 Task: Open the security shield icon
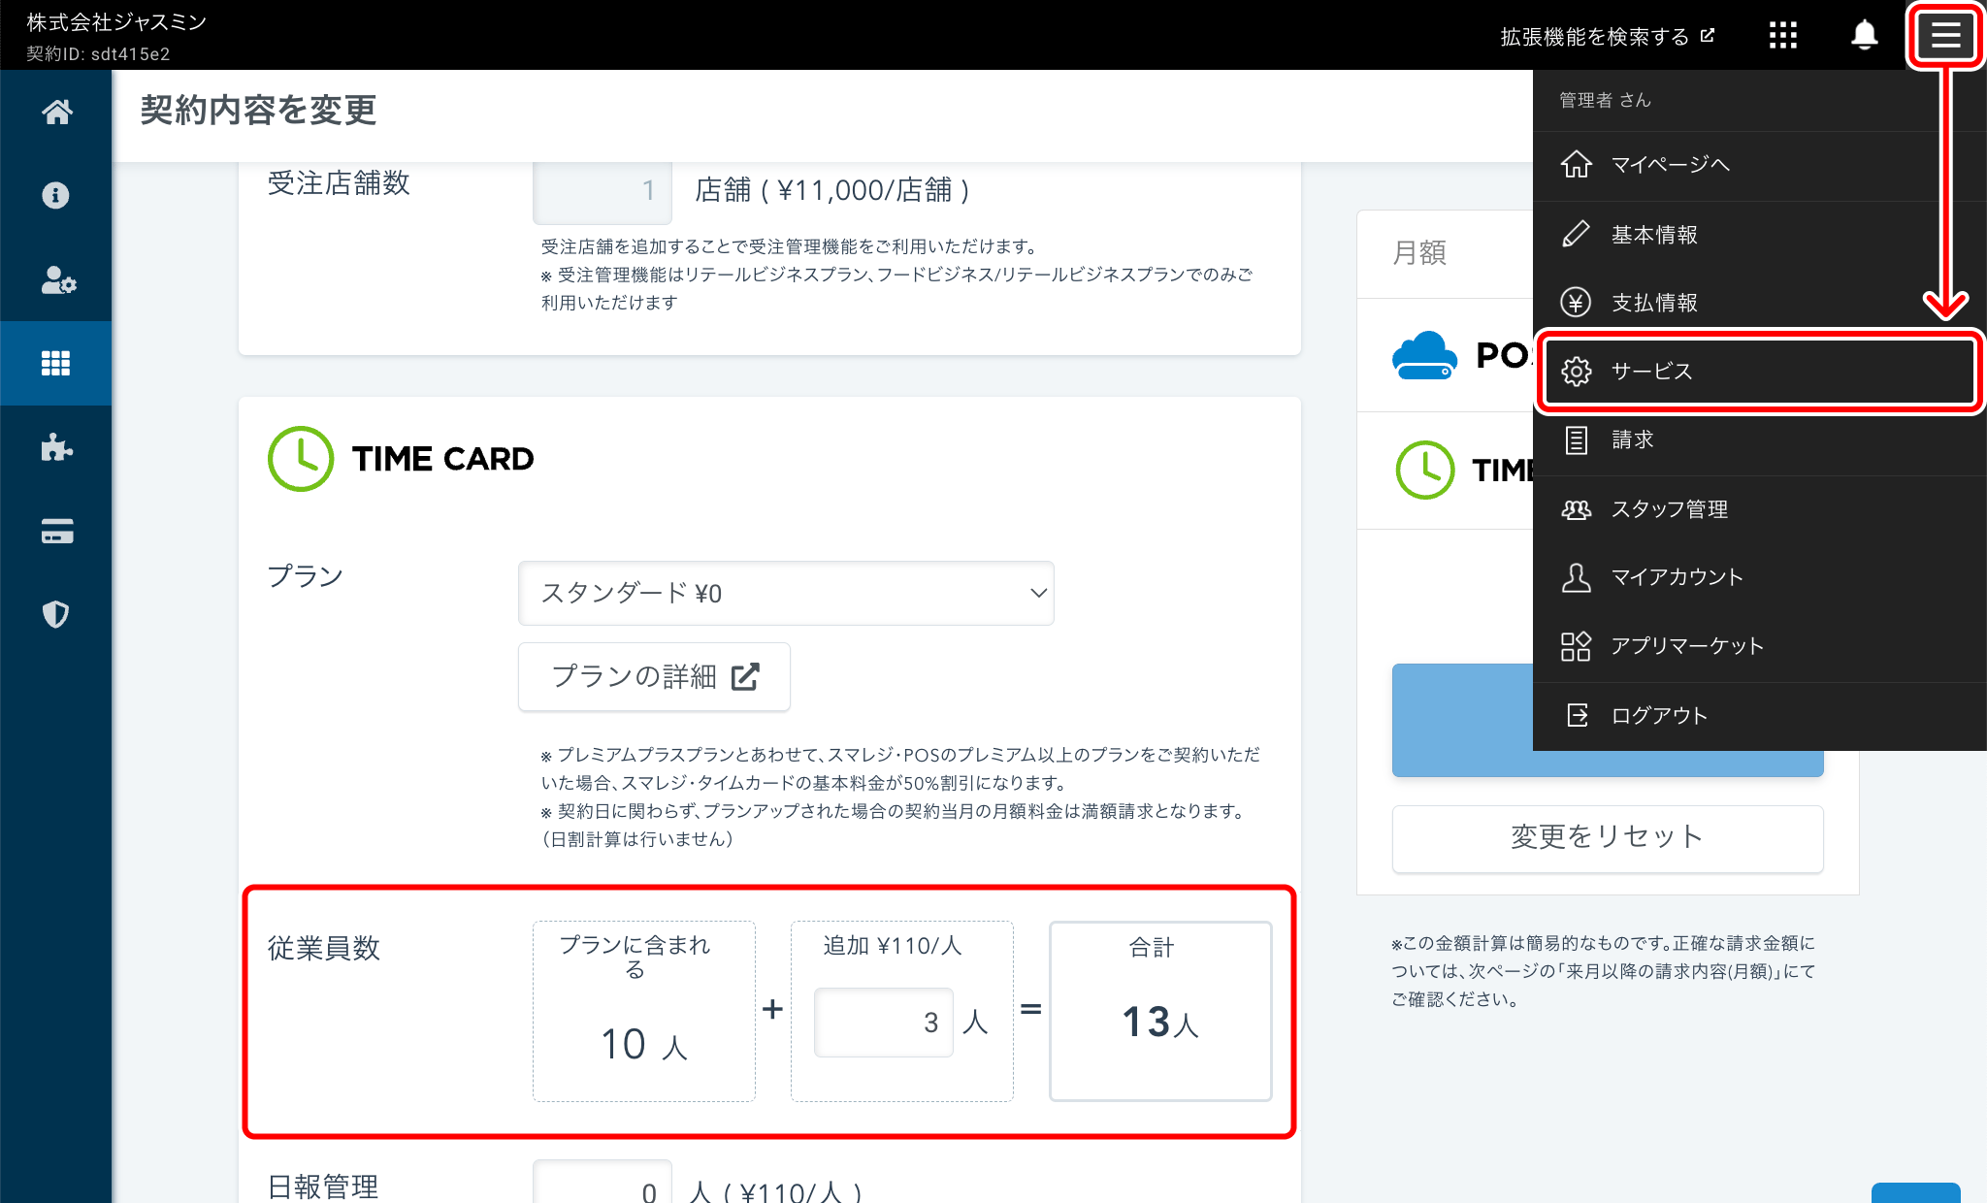pyautogui.click(x=55, y=614)
